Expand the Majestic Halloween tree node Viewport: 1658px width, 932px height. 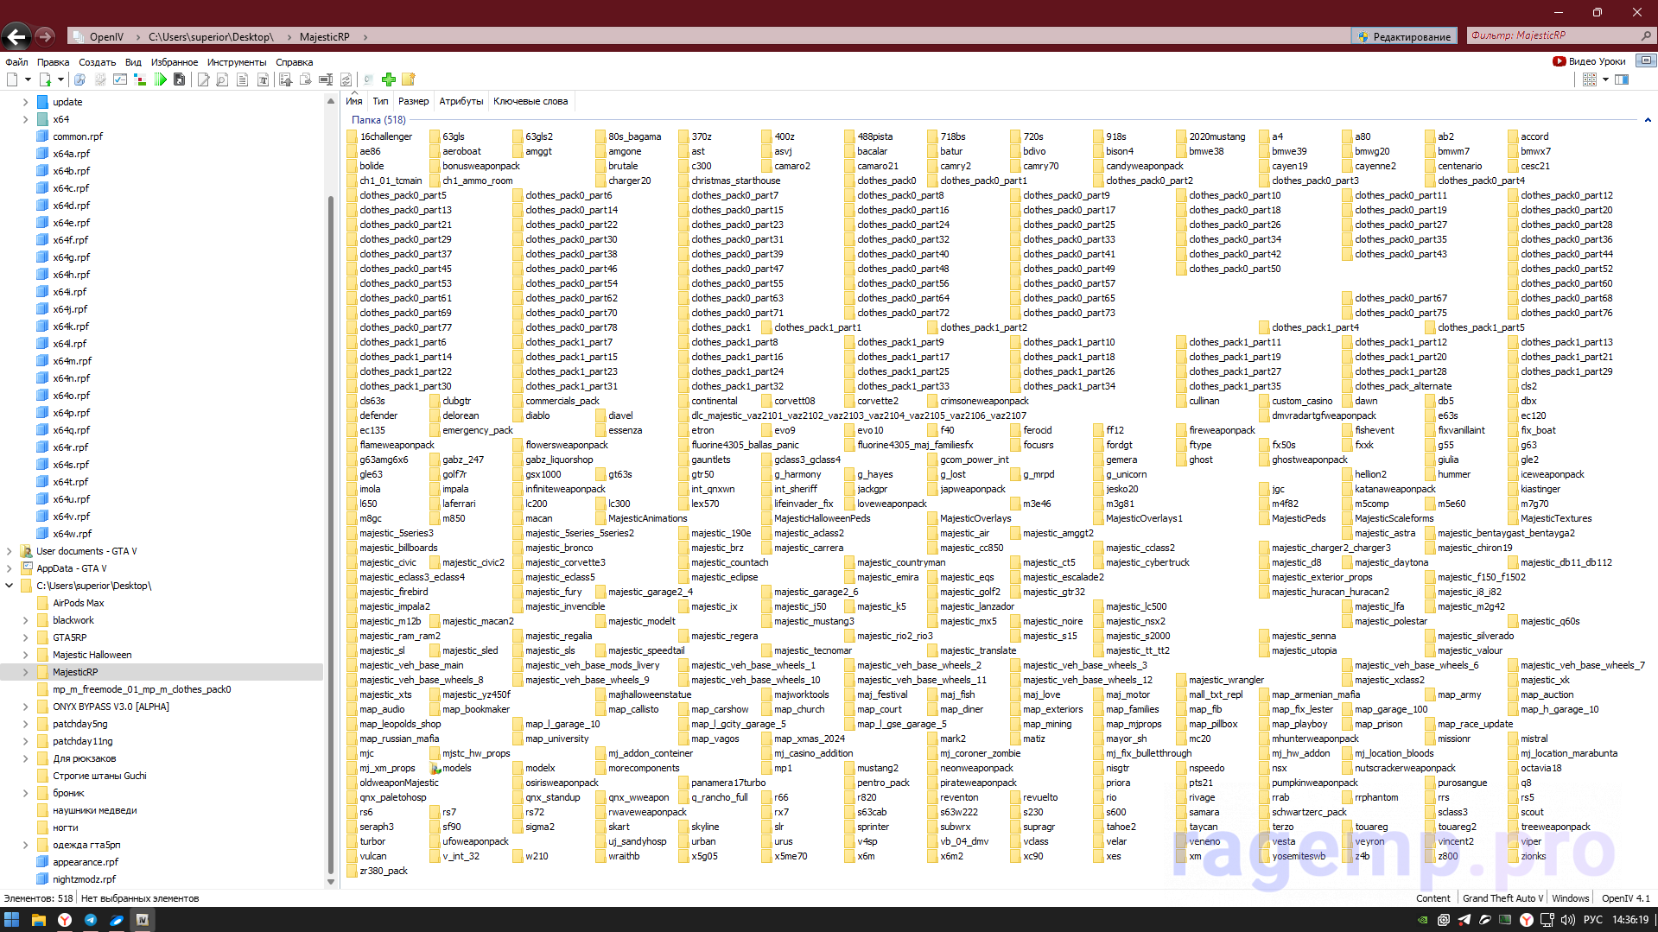pyautogui.click(x=25, y=655)
